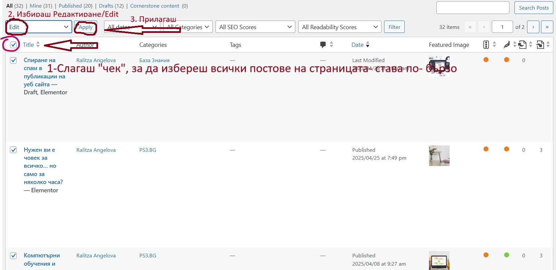Expand the All SEO Scores dropdown
Viewport: 556px width, 270px height.
pyautogui.click(x=255, y=27)
